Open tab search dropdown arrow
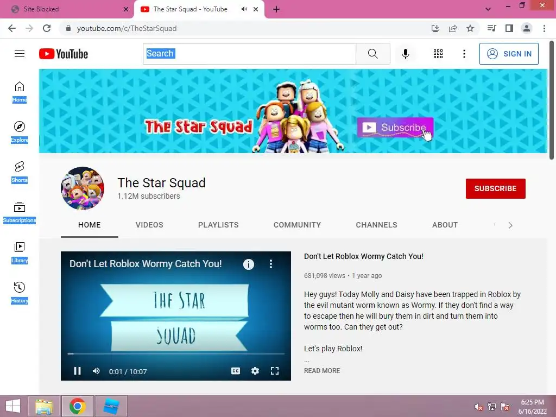The image size is (556, 417). [488, 9]
